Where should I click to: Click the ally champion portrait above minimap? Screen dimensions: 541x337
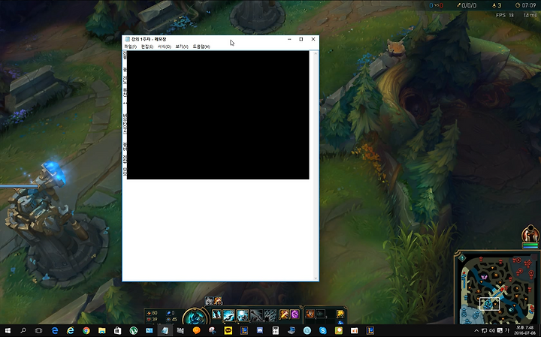pyautogui.click(x=530, y=234)
